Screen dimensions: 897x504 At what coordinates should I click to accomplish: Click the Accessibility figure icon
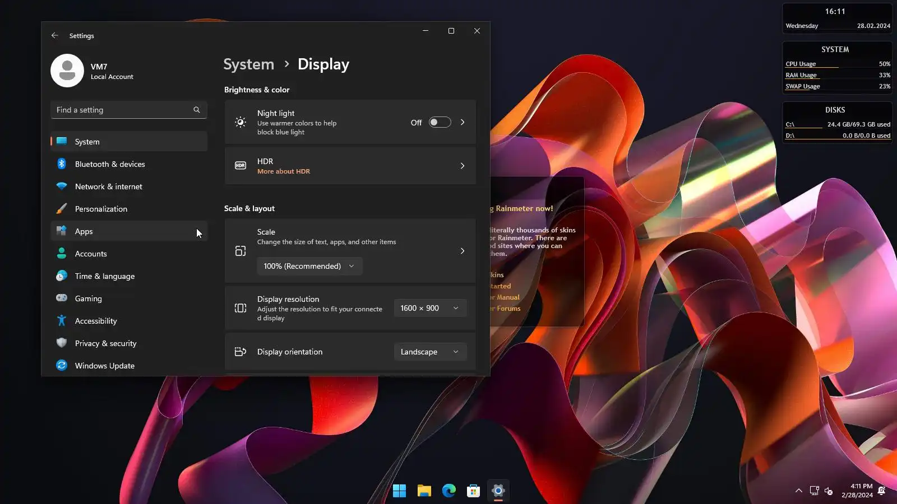[x=62, y=320]
